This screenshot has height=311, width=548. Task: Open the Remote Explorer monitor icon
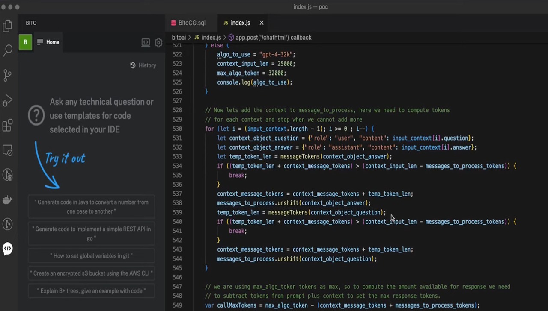(7, 150)
